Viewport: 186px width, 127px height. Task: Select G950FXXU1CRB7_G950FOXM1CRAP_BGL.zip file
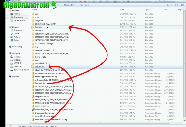click(x=53, y=90)
